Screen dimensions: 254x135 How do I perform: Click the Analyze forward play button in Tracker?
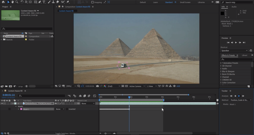tap(239, 96)
